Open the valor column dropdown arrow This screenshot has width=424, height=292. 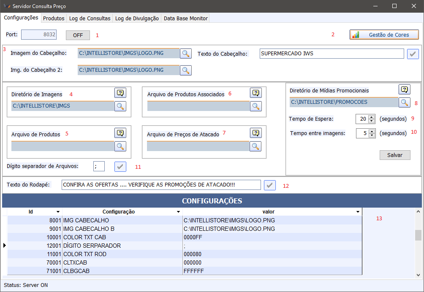(x=358, y=211)
